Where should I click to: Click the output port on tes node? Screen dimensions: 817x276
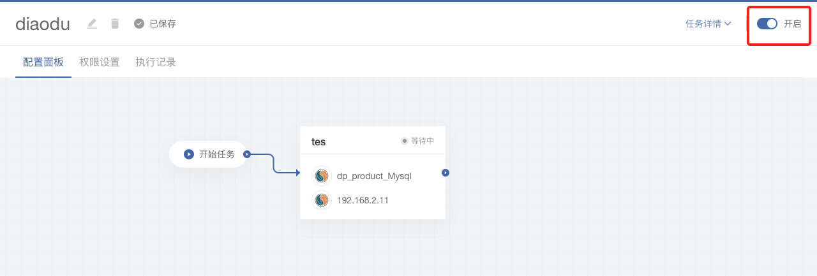(x=446, y=173)
